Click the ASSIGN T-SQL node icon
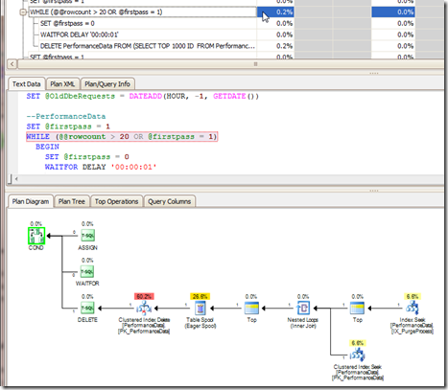Screen dimensions: 448x390 (x=87, y=236)
